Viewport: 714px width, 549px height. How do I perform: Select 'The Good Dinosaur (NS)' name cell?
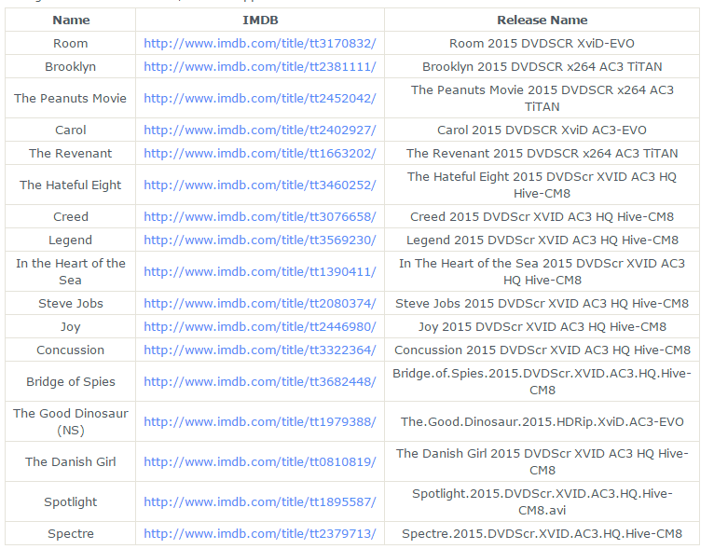pos(71,422)
